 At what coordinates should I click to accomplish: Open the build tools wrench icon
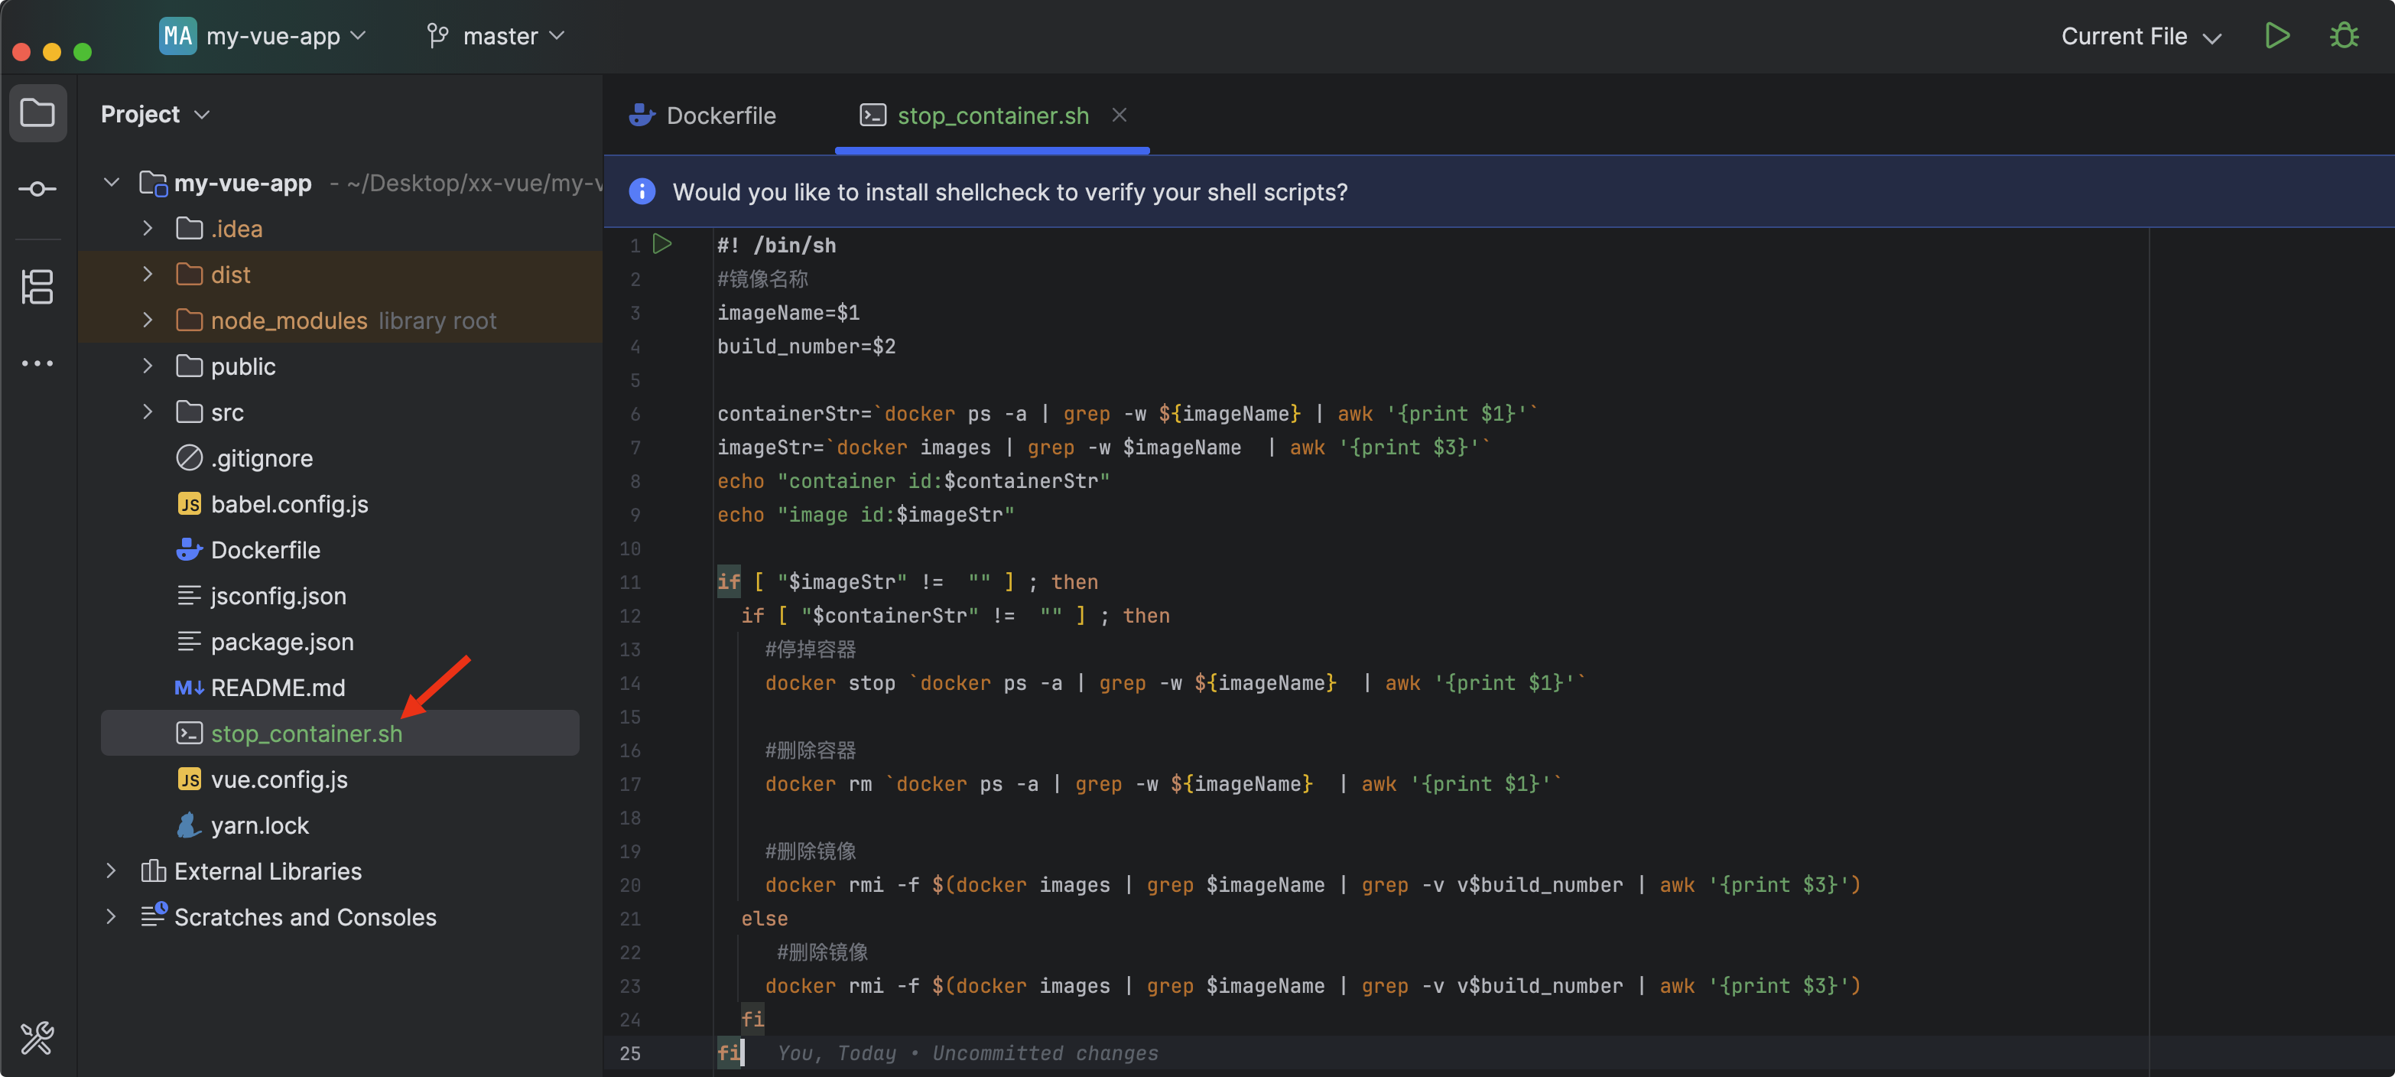[37, 1037]
